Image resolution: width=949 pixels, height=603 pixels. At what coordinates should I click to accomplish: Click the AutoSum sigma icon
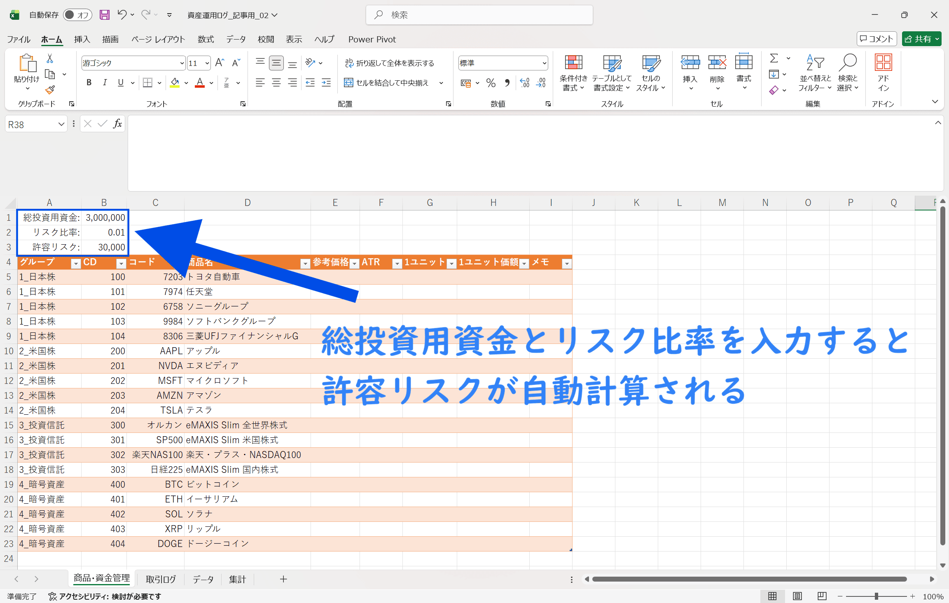click(x=774, y=58)
